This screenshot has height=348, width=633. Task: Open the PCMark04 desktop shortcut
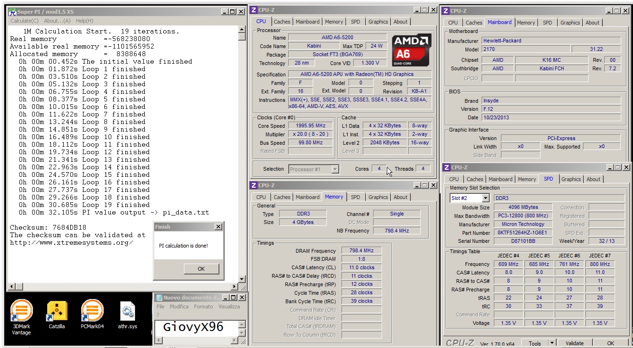92,315
